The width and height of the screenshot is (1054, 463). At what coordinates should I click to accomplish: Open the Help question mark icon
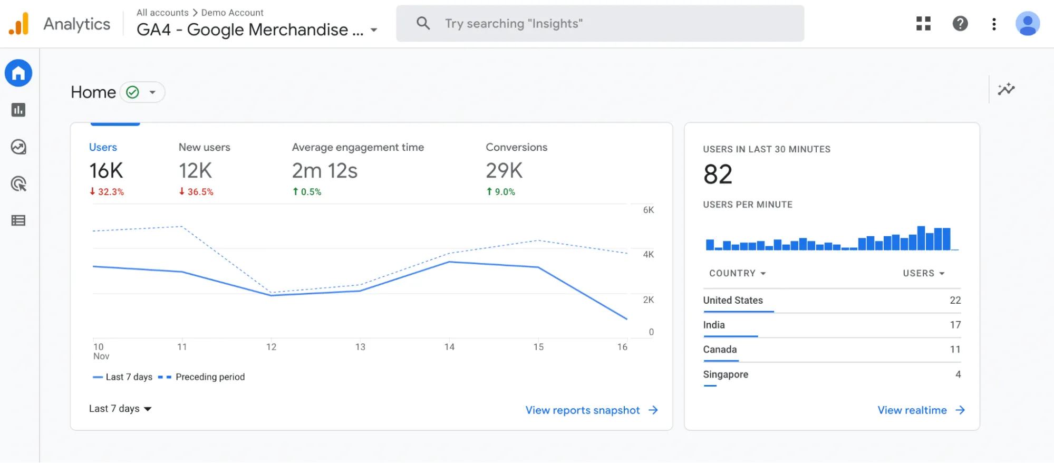pyautogui.click(x=960, y=23)
